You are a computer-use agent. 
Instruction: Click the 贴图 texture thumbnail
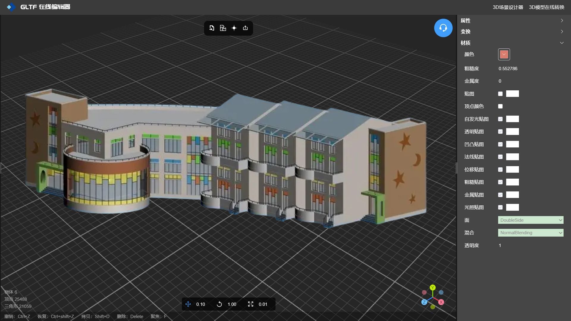[x=512, y=94]
